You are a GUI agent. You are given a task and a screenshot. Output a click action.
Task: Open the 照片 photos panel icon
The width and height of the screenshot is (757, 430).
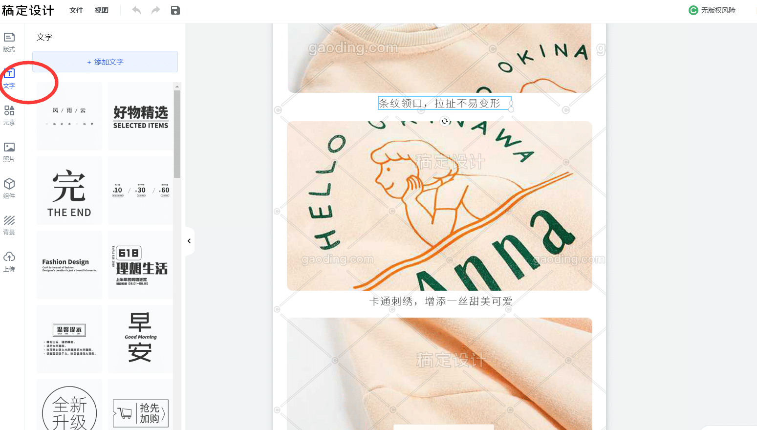pos(9,147)
